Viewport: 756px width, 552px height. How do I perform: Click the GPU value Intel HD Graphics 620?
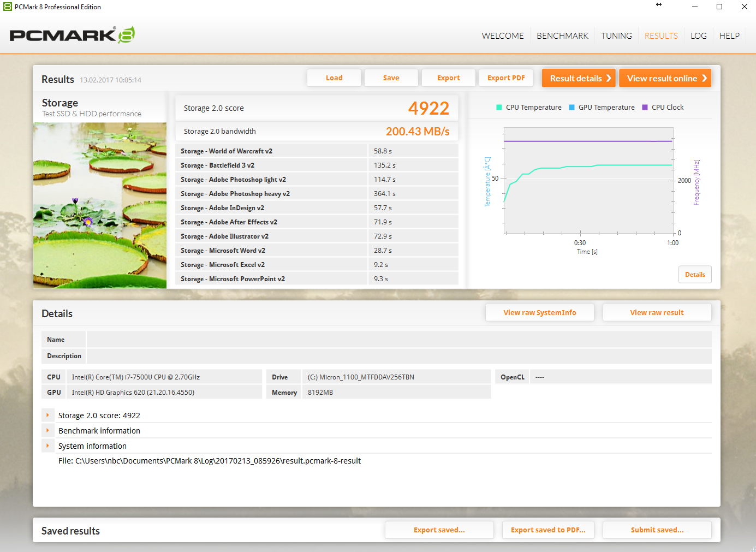pyautogui.click(x=133, y=393)
